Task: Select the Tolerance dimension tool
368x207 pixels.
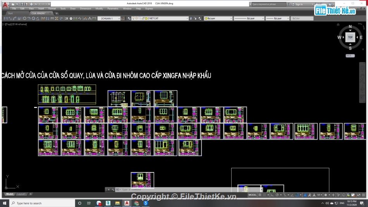Action: pyautogui.click(x=66, y=18)
